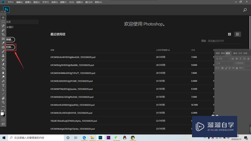This screenshot has width=251, height=141.
Task: Open File Explorer from taskbar
Action: (x=92, y=138)
